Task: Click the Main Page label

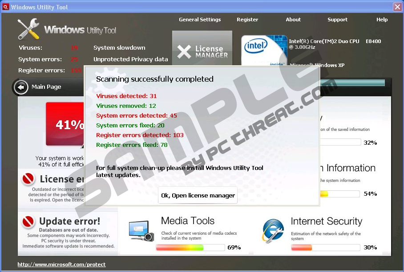Action: click(x=46, y=87)
